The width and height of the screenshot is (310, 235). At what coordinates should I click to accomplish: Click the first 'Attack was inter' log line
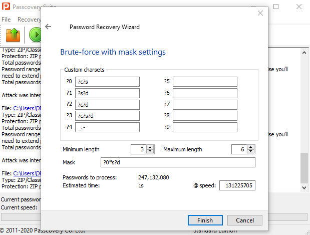(x=21, y=95)
